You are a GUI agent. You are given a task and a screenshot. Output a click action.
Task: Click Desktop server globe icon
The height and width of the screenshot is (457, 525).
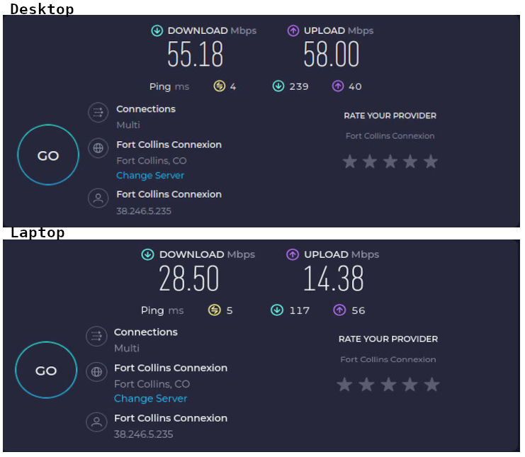tap(98, 148)
